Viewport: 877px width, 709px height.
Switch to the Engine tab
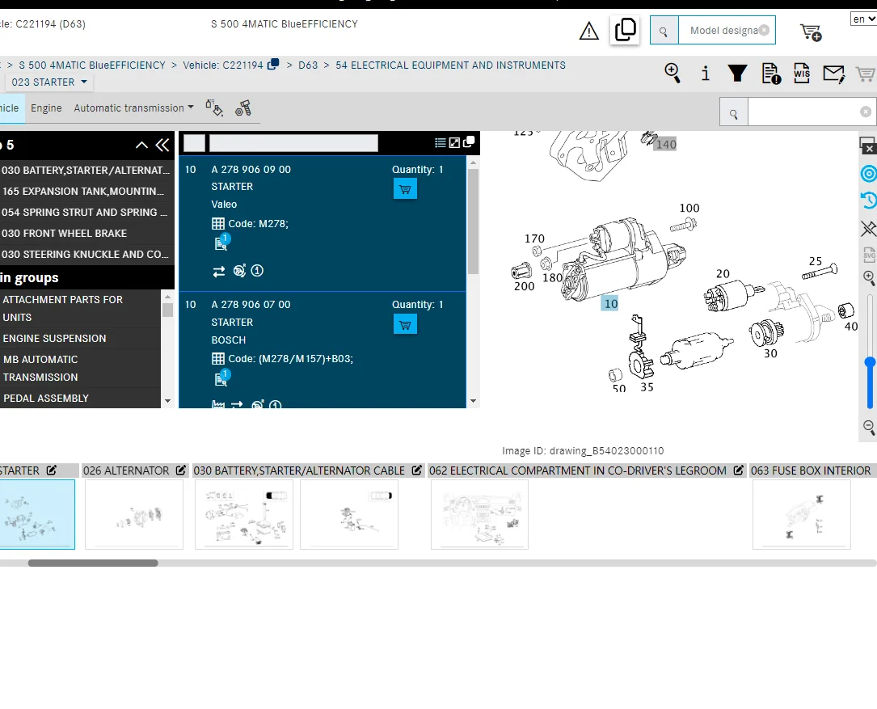pos(46,108)
